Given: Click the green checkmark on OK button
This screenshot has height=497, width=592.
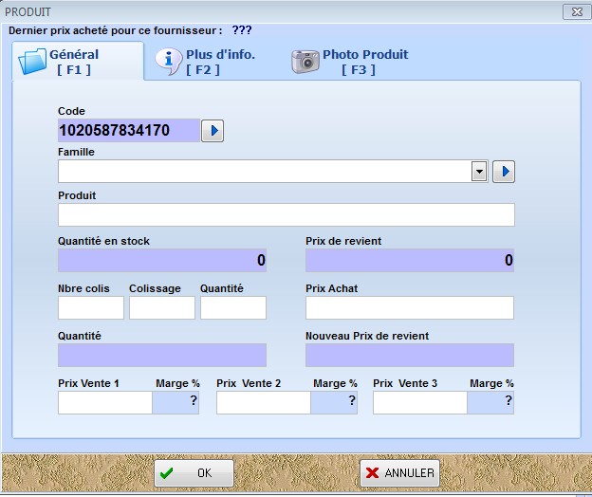Looking at the screenshot, I should coord(166,473).
